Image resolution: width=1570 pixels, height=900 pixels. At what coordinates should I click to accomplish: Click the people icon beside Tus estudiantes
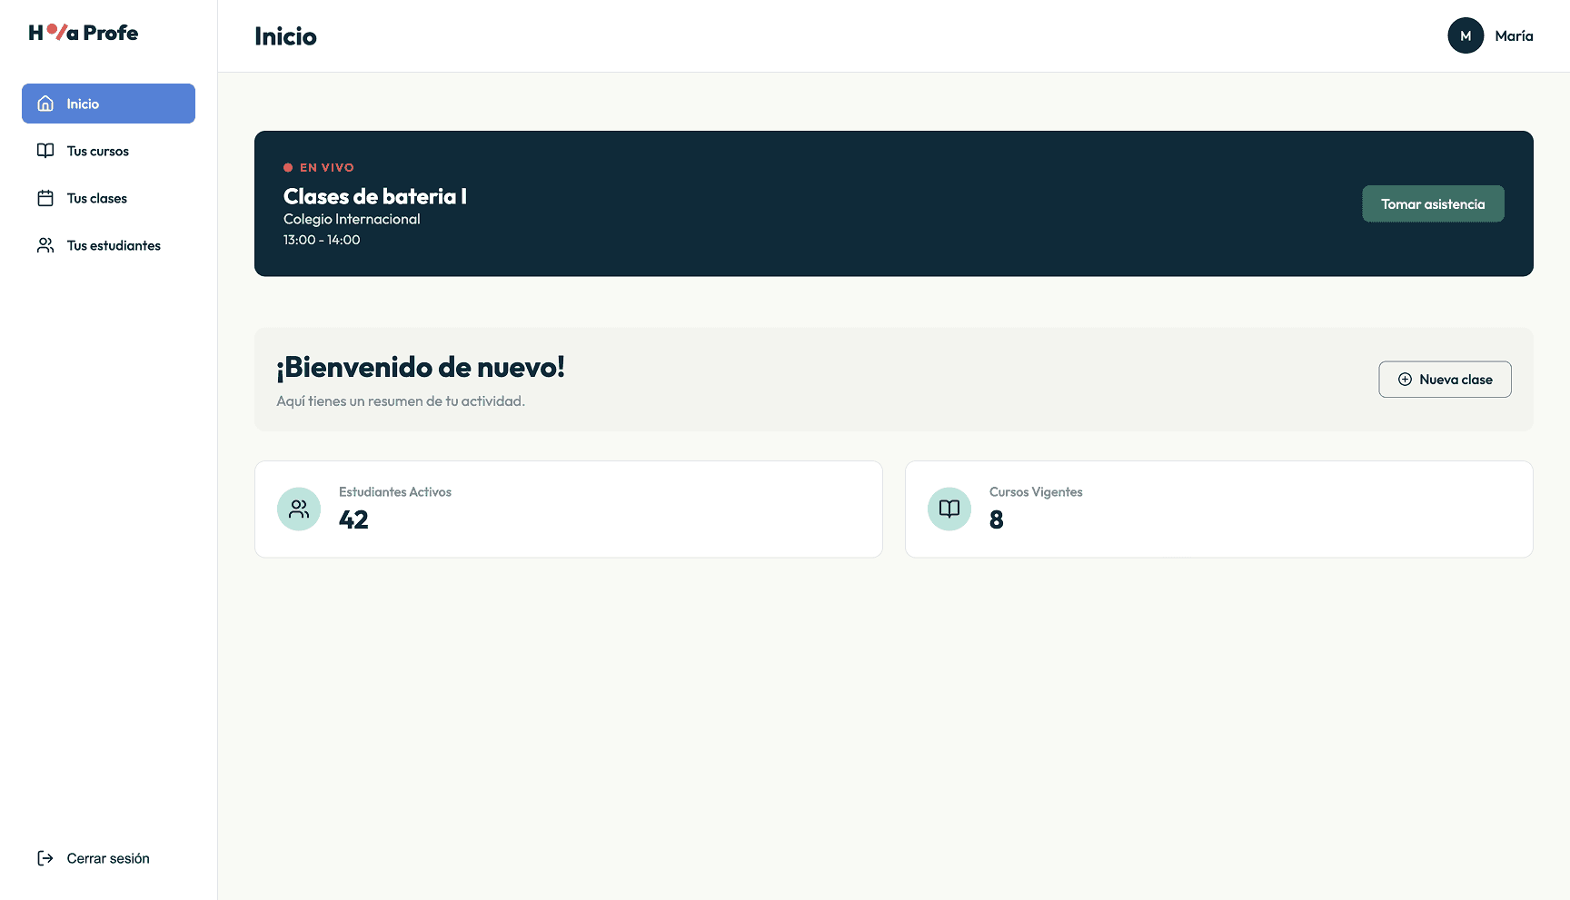tap(45, 245)
